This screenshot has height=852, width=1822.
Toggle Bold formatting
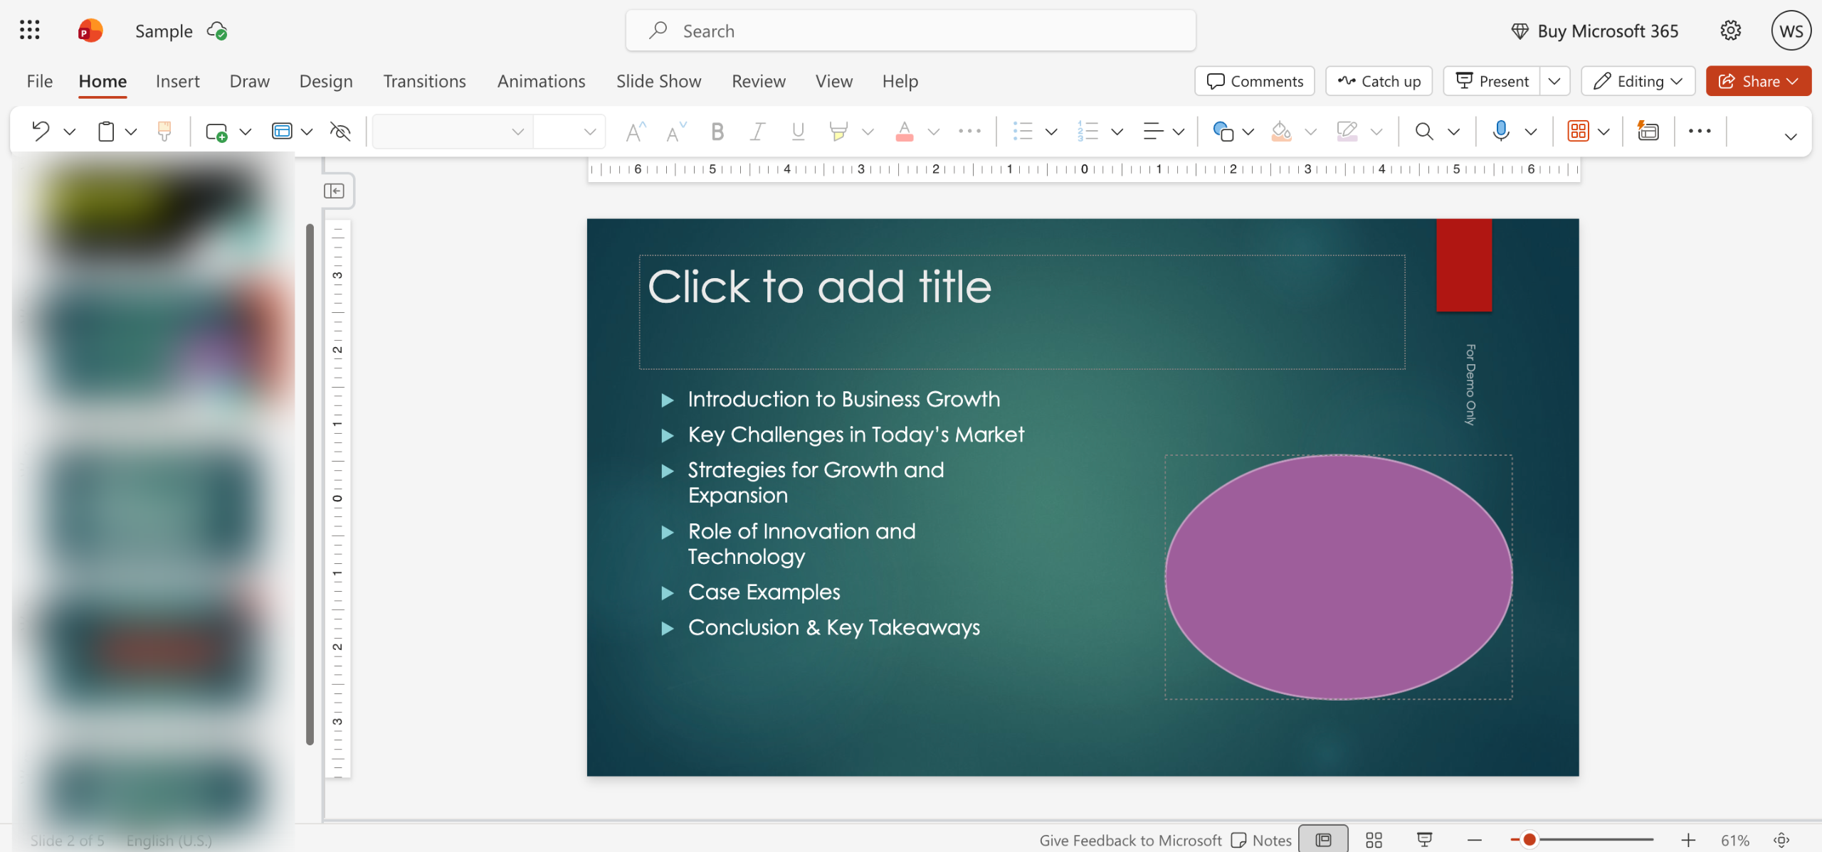tap(717, 132)
